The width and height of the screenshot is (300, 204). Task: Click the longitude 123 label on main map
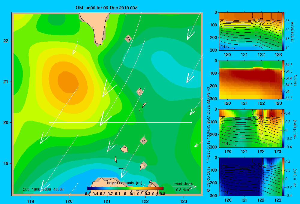[x=184, y=201]
